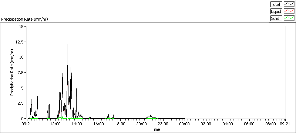Click the 20:00 time axis label
296x133 pixels.
pyautogui.click(x=142, y=124)
